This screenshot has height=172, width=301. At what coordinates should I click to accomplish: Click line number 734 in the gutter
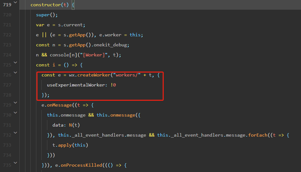[x=7, y=155]
